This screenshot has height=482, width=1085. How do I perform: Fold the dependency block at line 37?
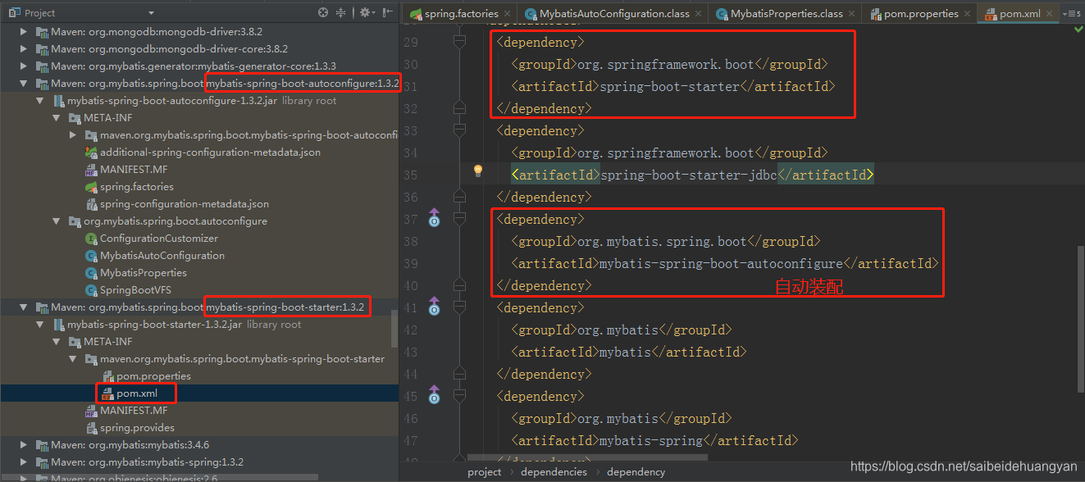pos(459,219)
